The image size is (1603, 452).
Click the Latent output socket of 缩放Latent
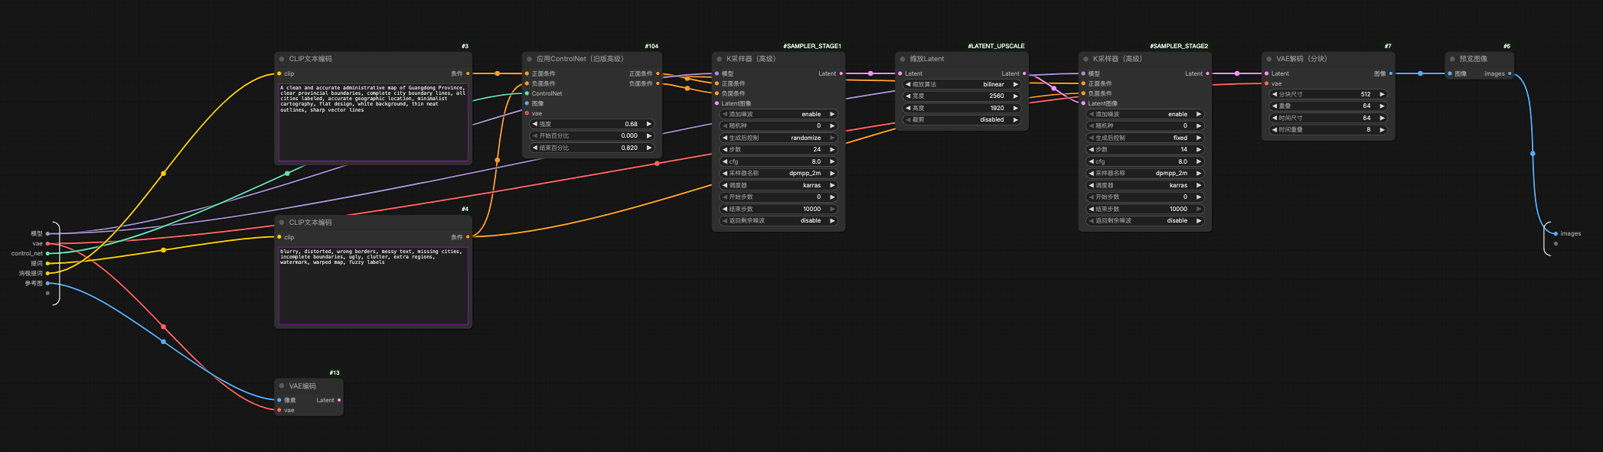coord(1024,74)
